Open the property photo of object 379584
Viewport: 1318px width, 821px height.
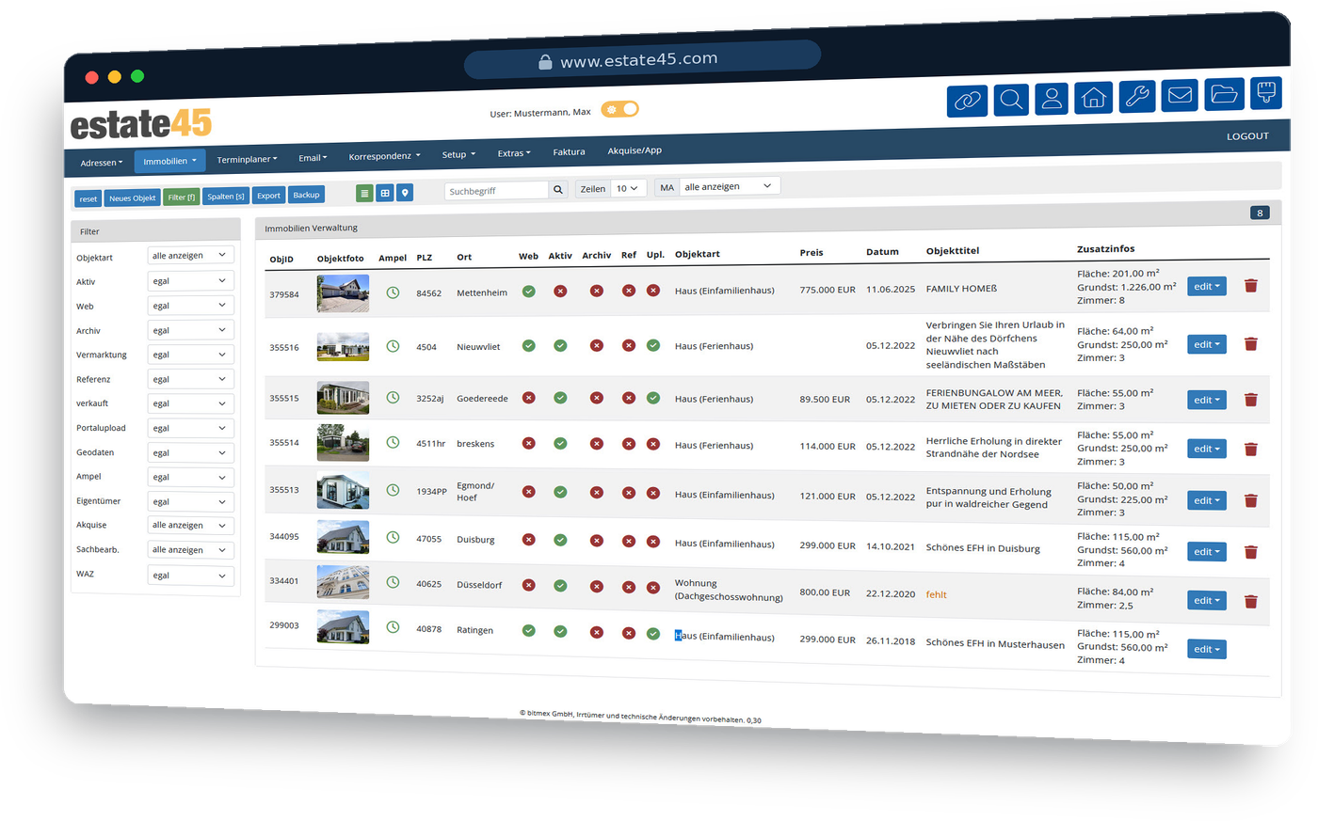pos(343,293)
